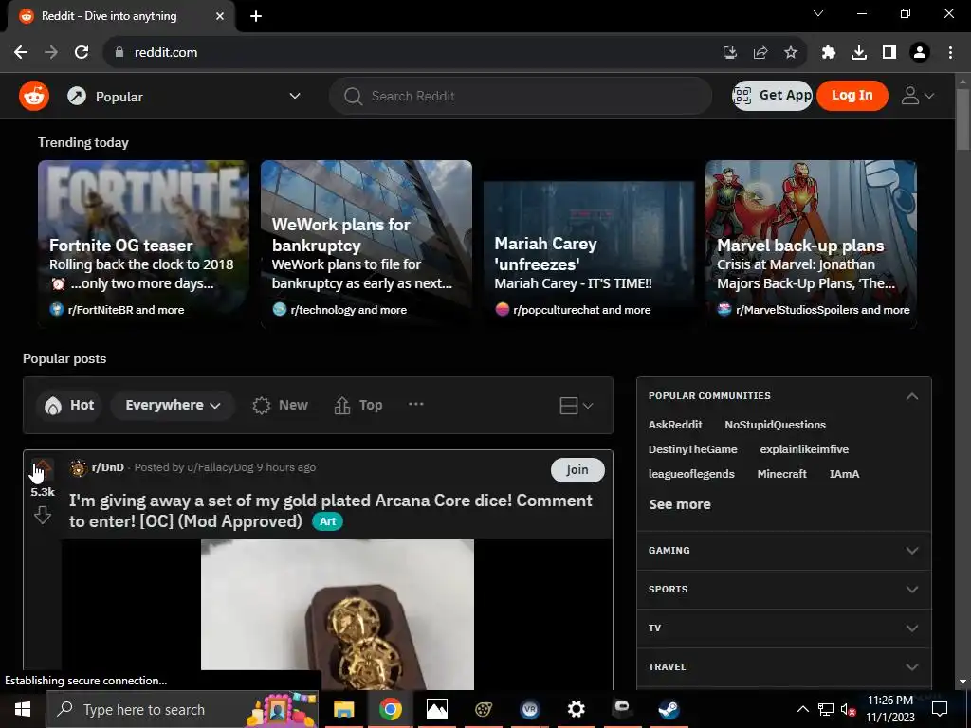Open the AskReddit community link
971x728 pixels.
tap(675, 425)
